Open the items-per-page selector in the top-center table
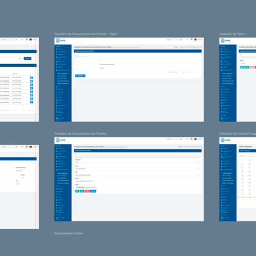The image size is (256, 256). click(176, 72)
